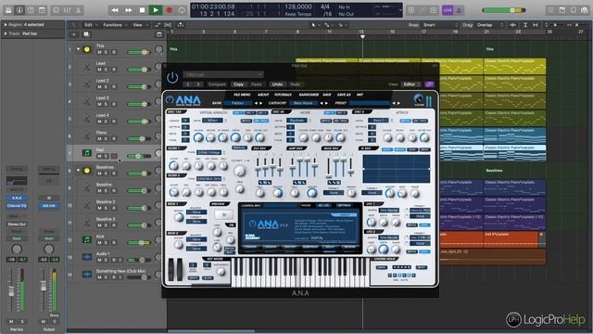This screenshot has width=593, height=334.
Task: Toggle the purple plug-in link button
Action: 429,84
